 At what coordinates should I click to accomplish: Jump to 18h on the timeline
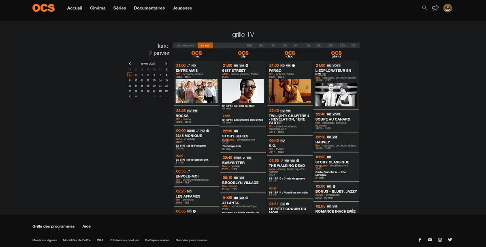[x=319, y=45]
